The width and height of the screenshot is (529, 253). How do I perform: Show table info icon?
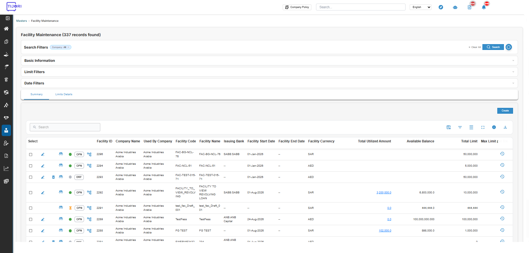(494, 127)
